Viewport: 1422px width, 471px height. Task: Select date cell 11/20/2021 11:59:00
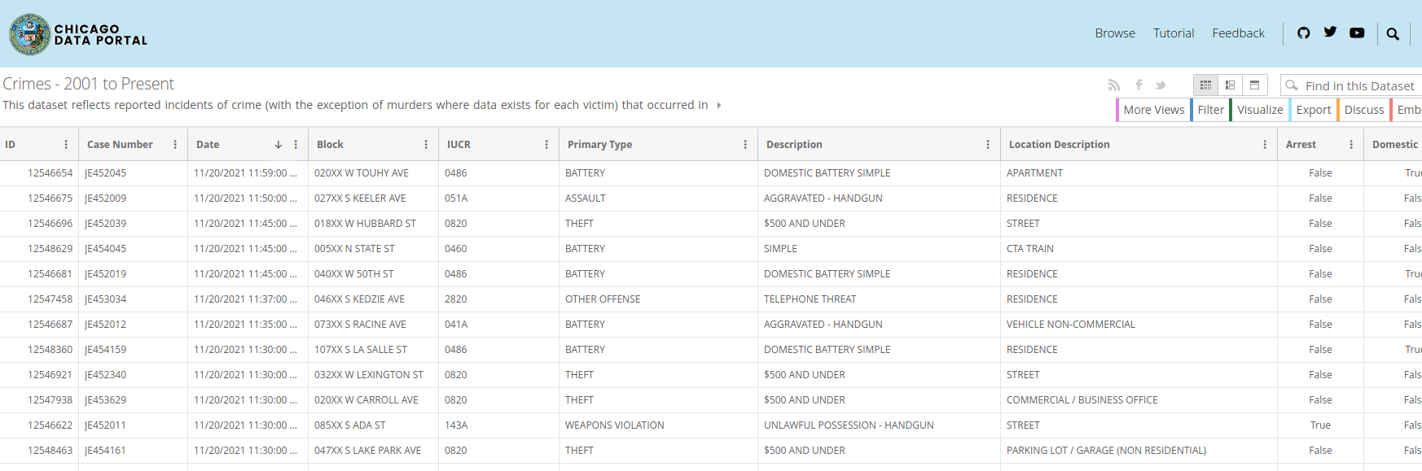(x=248, y=173)
